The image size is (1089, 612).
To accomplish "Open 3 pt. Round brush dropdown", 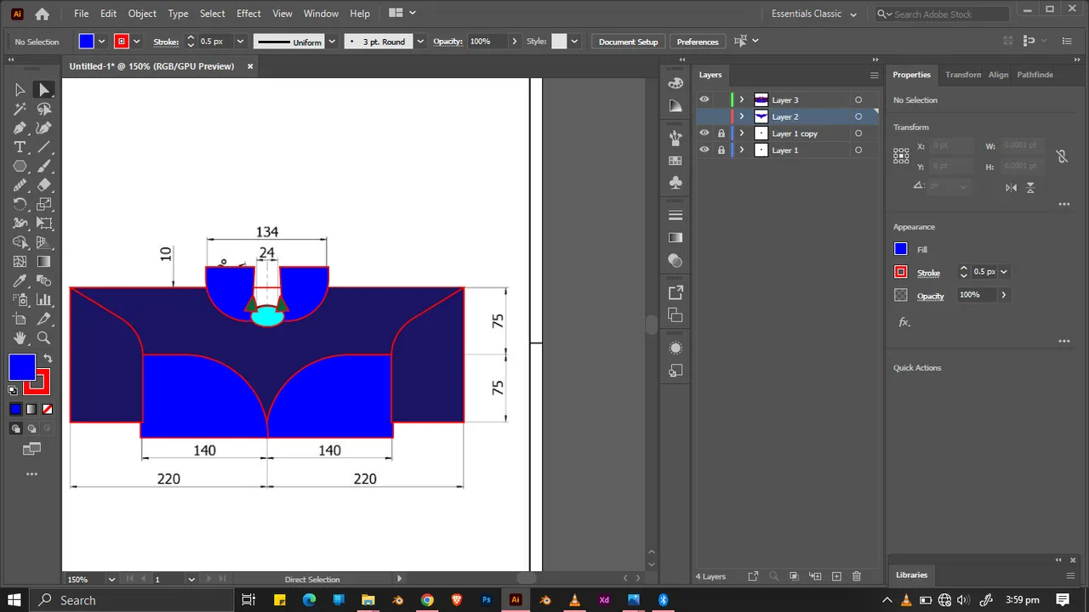I will click(419, 42).
